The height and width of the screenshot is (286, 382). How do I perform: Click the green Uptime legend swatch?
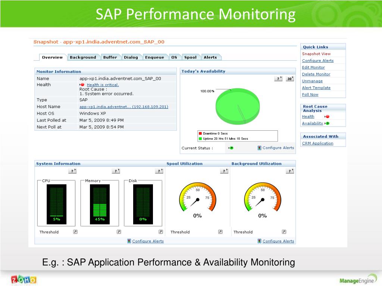200,139
